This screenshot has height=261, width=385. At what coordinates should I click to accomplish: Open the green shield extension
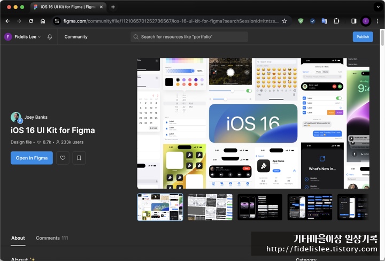pyautogui.click(x=301, y=21)
